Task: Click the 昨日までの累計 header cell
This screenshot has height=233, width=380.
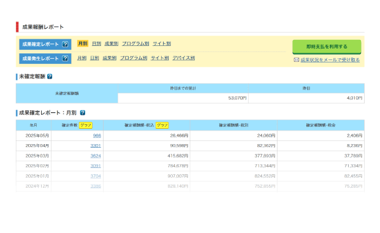Action: [x=183, y=88]
